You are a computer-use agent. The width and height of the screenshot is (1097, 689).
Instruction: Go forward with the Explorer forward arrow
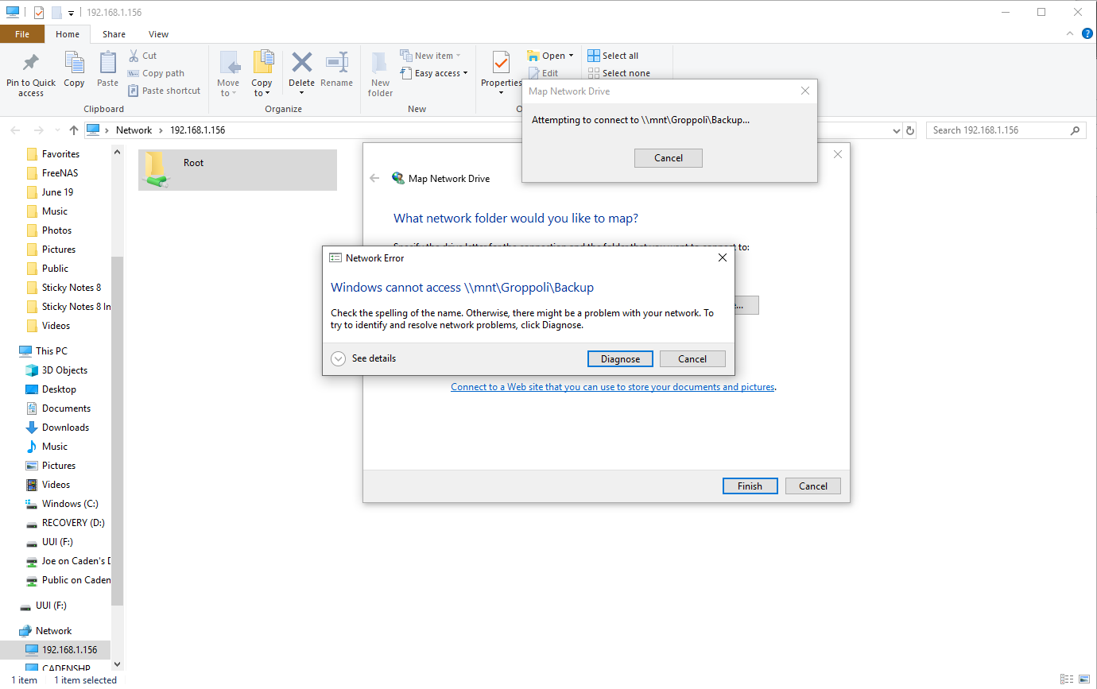click(39, 130)
